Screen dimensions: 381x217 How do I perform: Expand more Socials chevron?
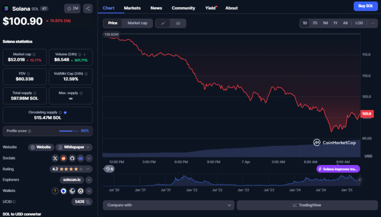pos(89,158)
